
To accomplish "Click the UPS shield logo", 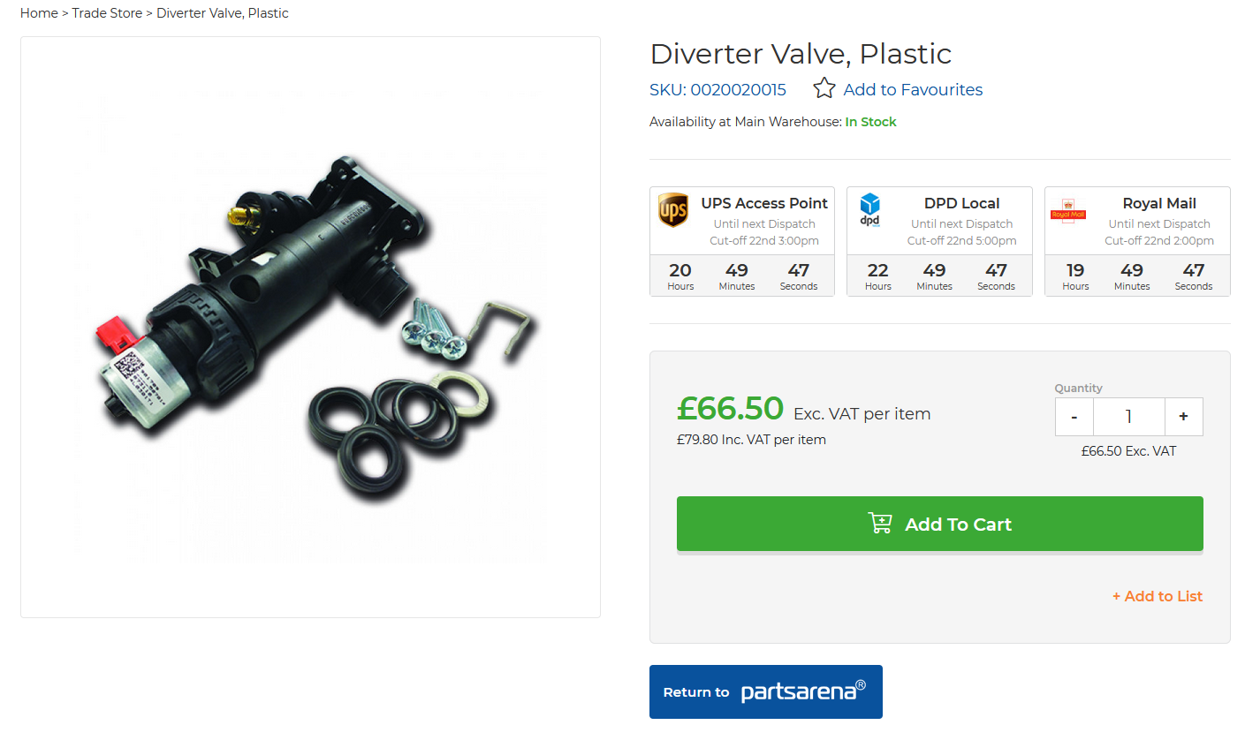I will point(673,211).
